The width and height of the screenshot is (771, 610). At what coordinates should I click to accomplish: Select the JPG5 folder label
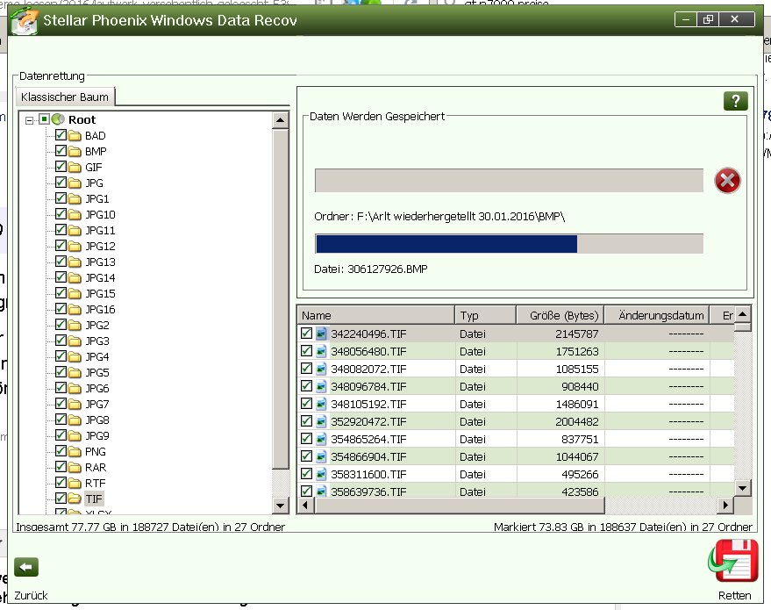coord(97,373)
